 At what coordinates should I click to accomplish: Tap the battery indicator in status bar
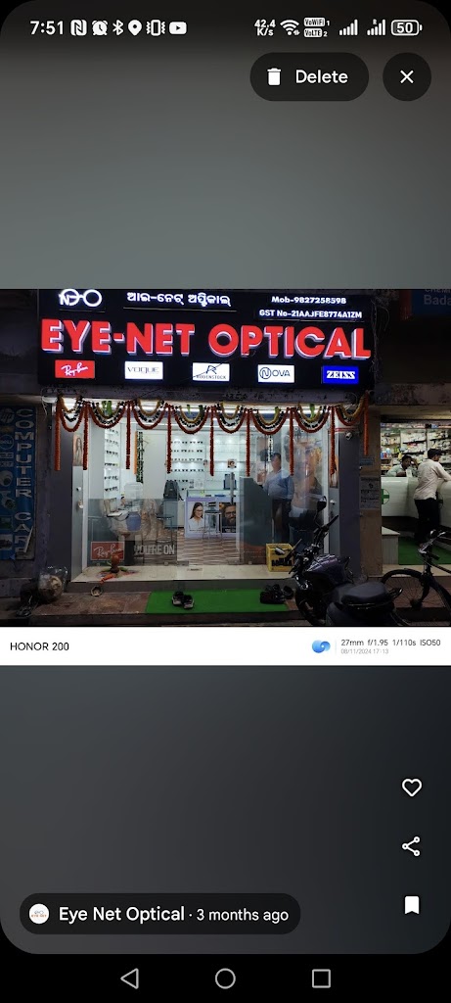(x=406, y=27)
